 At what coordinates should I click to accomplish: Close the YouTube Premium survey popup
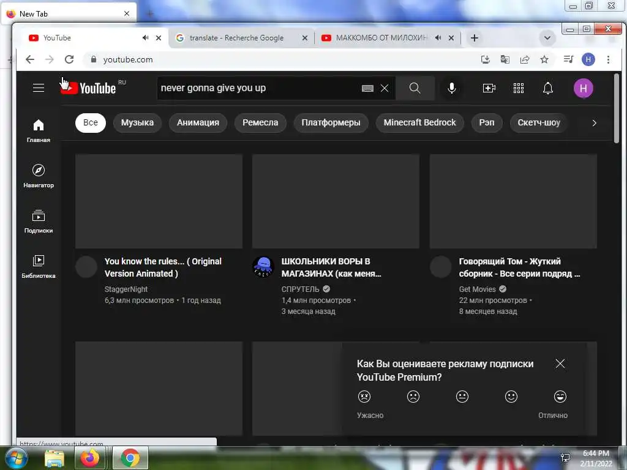560,364
